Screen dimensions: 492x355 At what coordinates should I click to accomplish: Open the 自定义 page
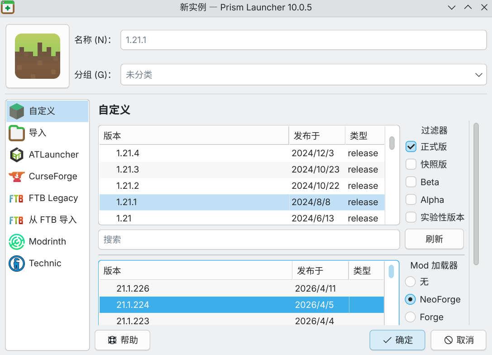coord(48,111)
